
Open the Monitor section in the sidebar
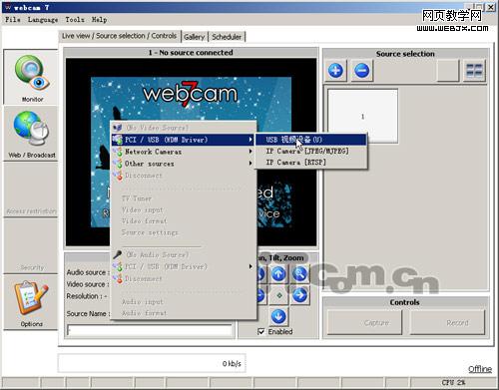point(31,77)
